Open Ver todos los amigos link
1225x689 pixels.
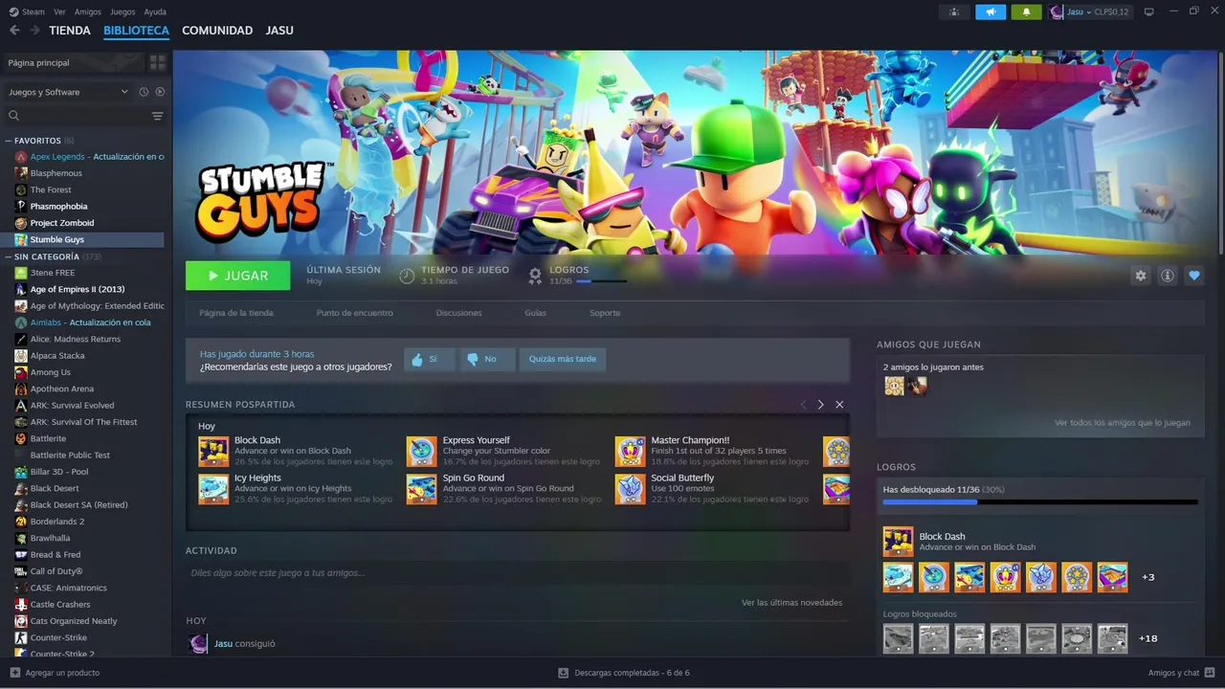[1123, 422]
